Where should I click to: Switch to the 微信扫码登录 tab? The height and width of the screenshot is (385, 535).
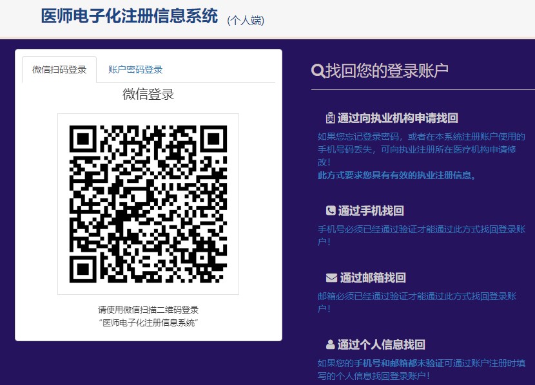click(59, 70)
